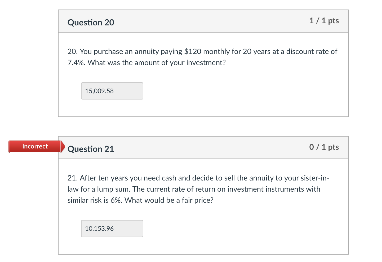This screenshot has height=262, width=382.
Task: Select the answer field showing 10,153.96
Action: pyautogui.click(x=112, y=228)
